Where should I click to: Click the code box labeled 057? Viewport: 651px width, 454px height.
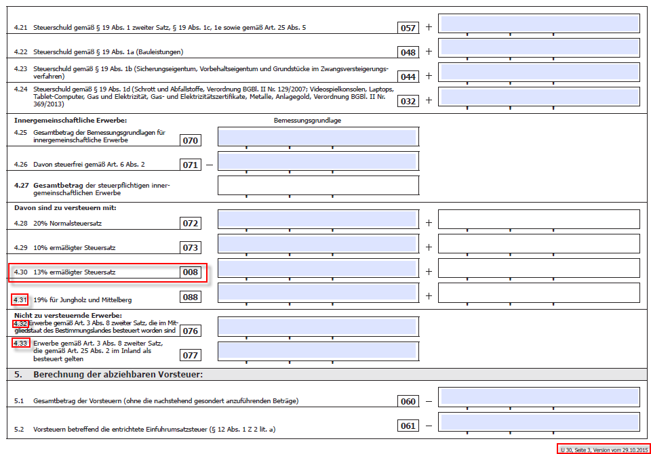[408, 28]
